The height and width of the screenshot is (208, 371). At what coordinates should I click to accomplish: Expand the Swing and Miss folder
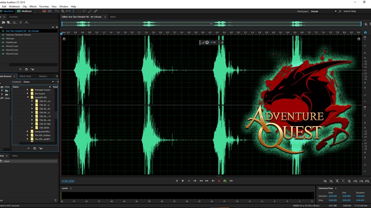[27, 132]
